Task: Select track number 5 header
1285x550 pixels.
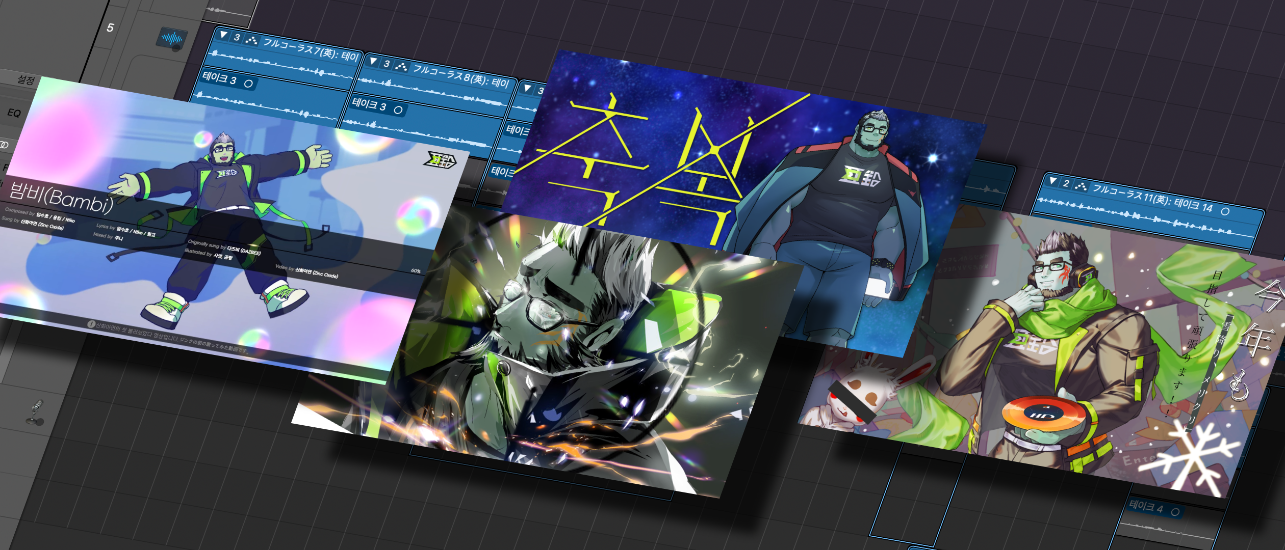Action: click(x=110, y=28)
